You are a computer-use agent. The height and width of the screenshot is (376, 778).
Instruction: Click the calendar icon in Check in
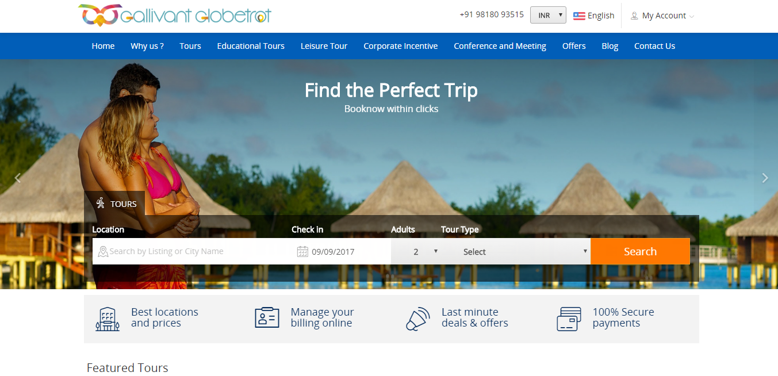coord(302,251)
